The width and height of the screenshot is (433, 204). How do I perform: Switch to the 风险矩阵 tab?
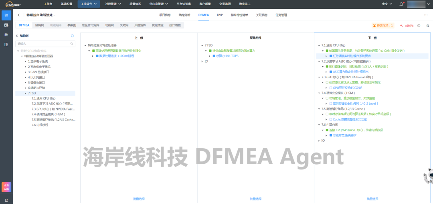[x=140, y=25]
